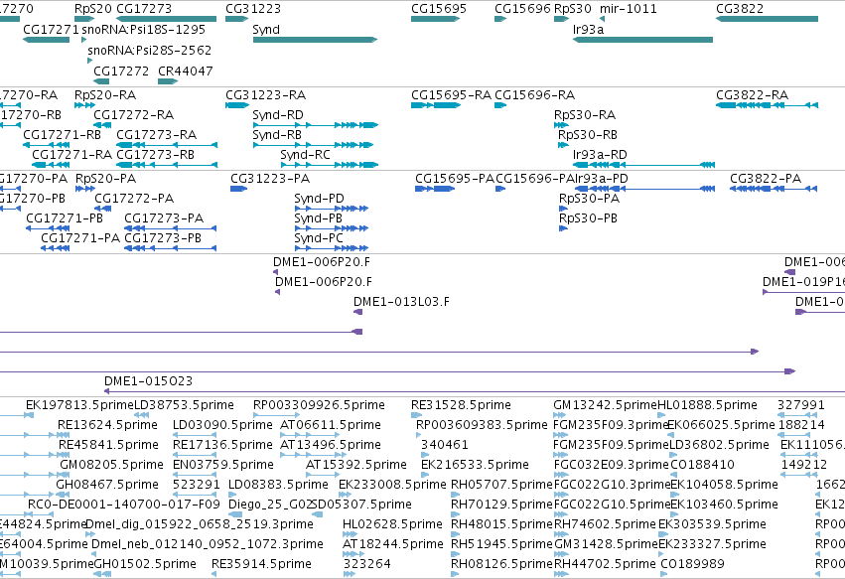Select the CG17272 gene glyph
The image size is (845, 579).
(101, 81)
